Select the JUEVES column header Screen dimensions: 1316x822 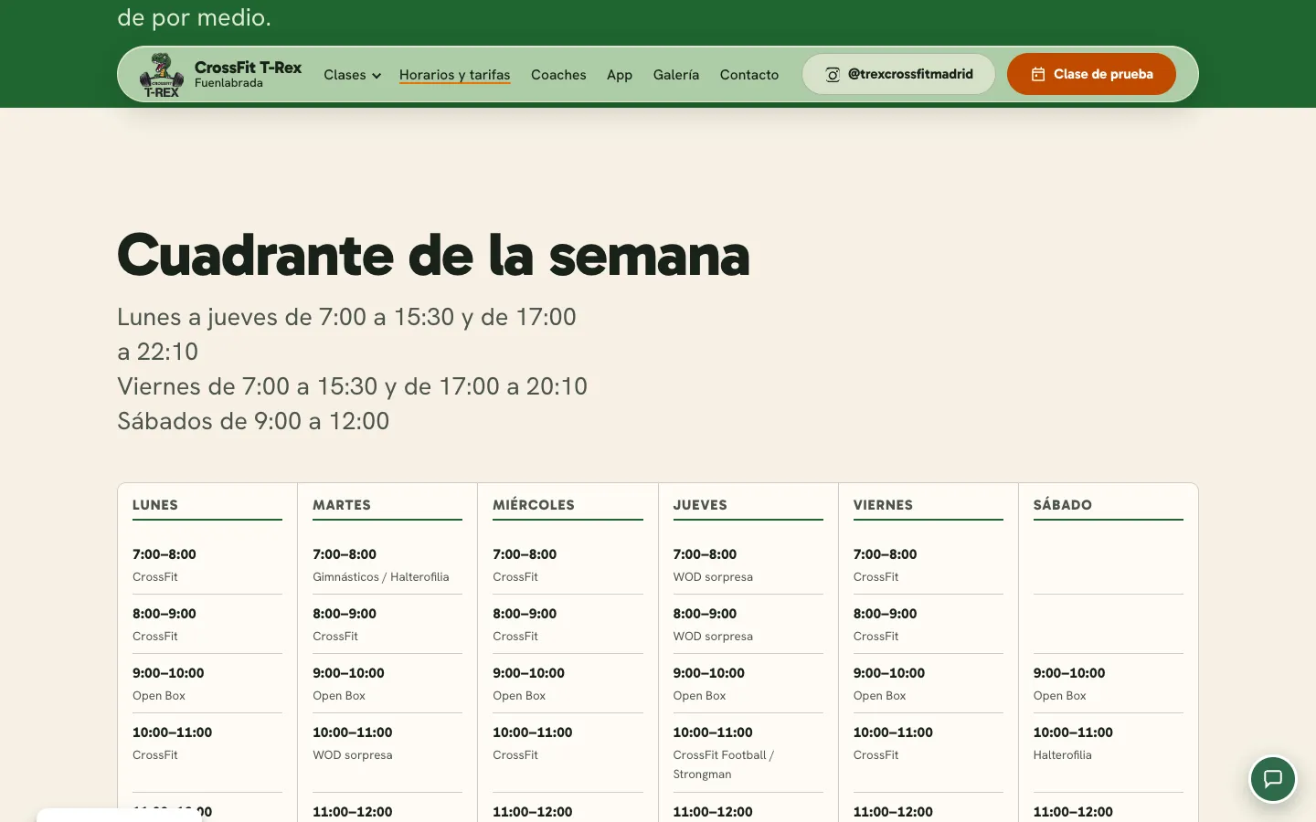[x=700, y=505]
